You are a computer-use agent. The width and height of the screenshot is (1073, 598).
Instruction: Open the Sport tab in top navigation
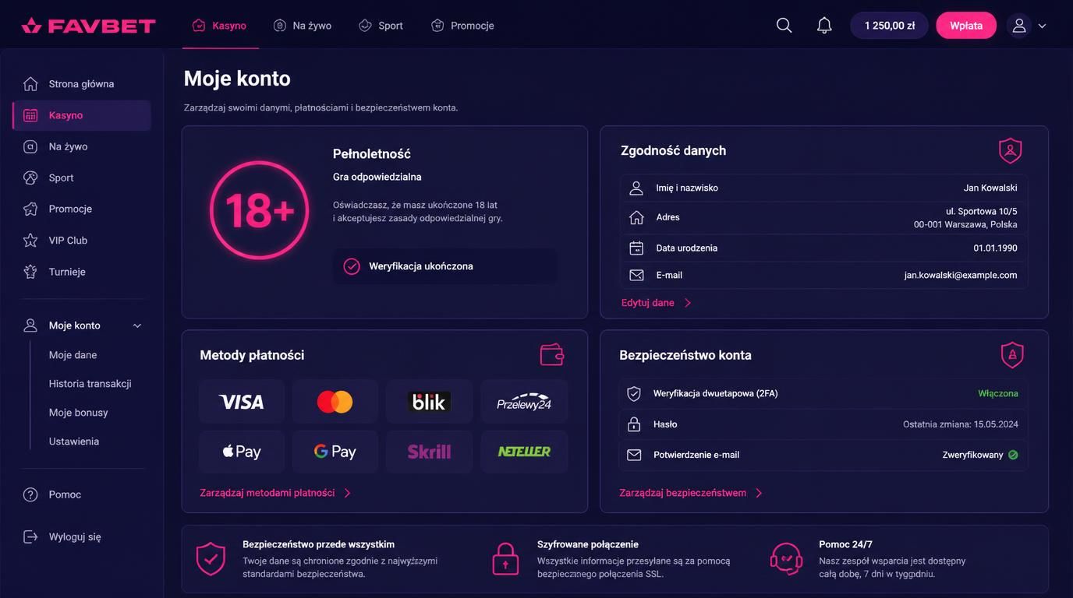click(x=381, y=26)
